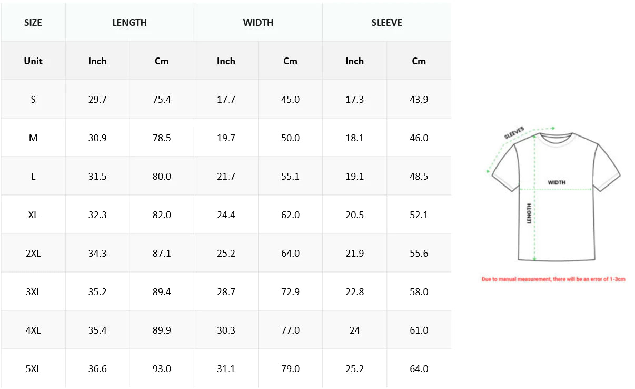635x389 pixels.
Task: Click the WIDTH header in the table
Action: [x=258, y=23]
